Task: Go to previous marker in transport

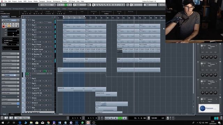Action: (106, 118)
